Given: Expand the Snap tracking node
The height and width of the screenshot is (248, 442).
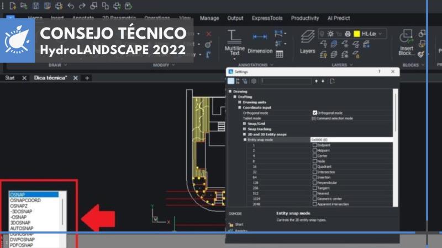Looking at the screenshot, I should coord(244,129).
